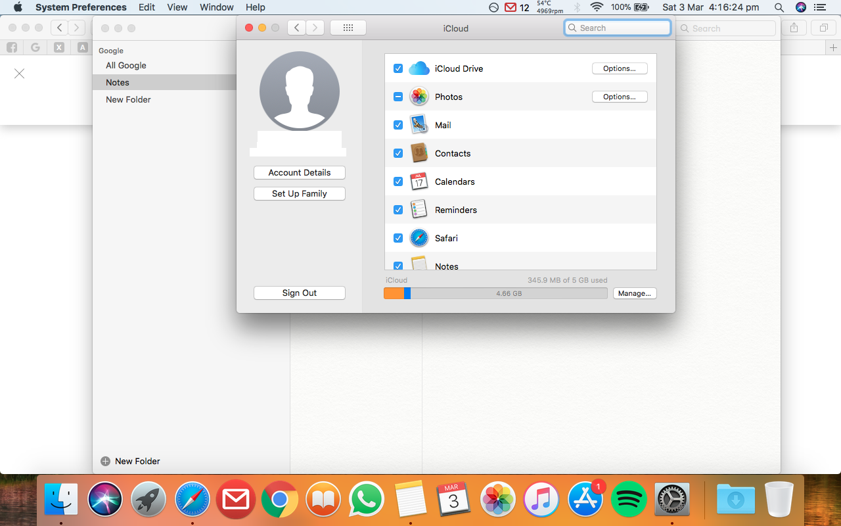Add a new tab in Safari window
The height and width of the screenshot is (526, 841).
(x=834, y=47)
